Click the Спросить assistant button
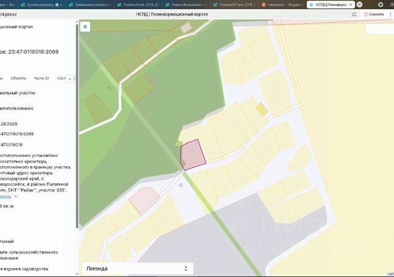394x277 pixels. pos(374,14)
